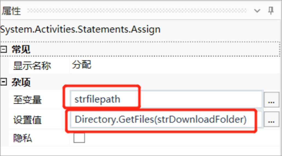
Task: Collapse the 常见 category
Action: coord(4,49)
